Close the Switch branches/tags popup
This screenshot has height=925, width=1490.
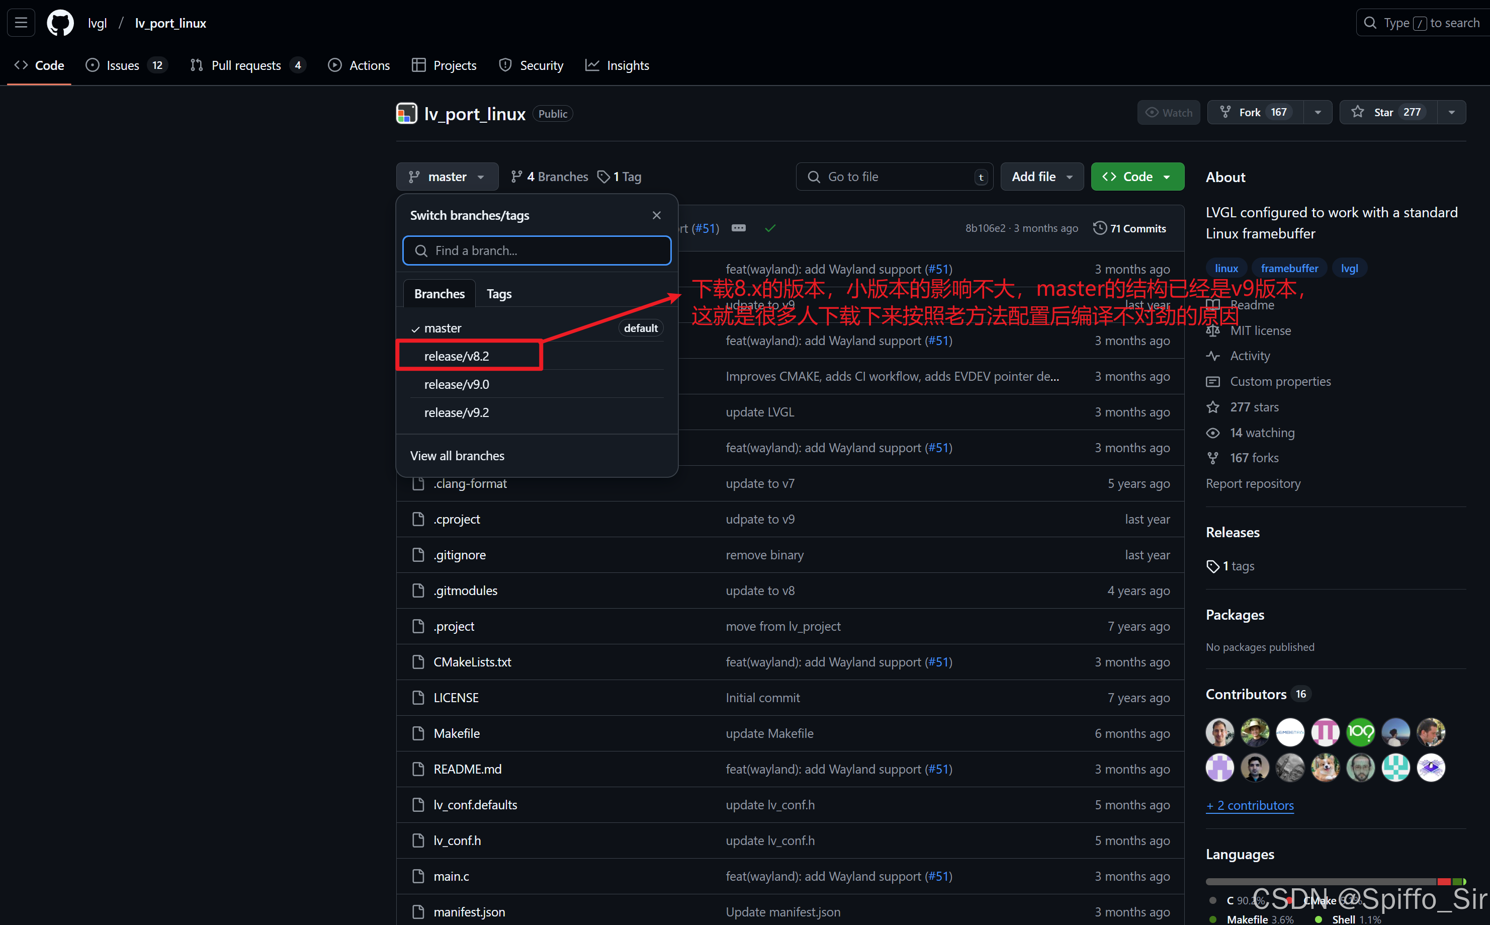click(x=656, y=215)
